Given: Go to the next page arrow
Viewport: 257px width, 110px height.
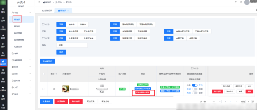Looking at the screenshot, I should pyautogui.click(x=236, y=101).
